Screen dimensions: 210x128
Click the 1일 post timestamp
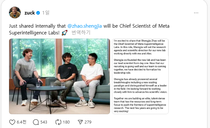tap(46, 13)
